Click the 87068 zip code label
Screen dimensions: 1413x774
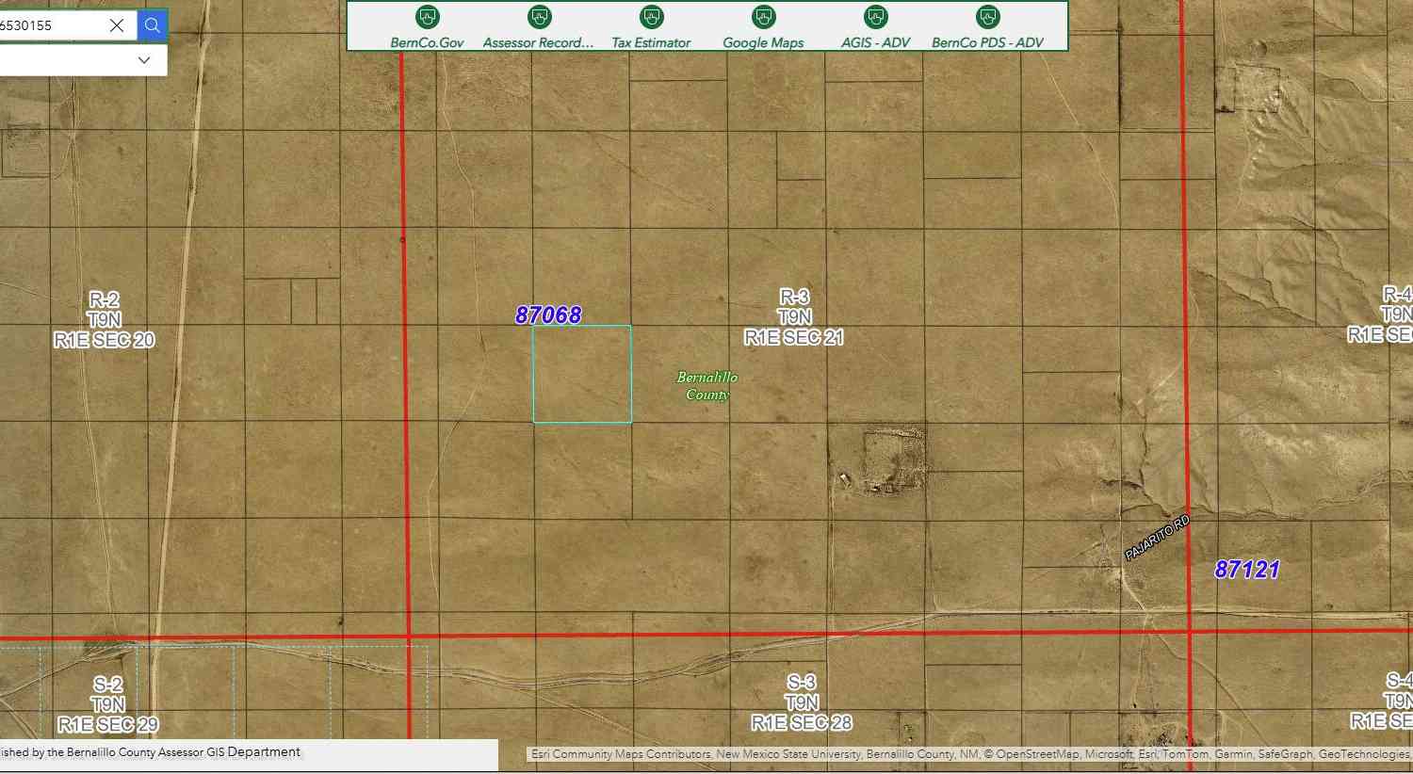click(548, 315)
